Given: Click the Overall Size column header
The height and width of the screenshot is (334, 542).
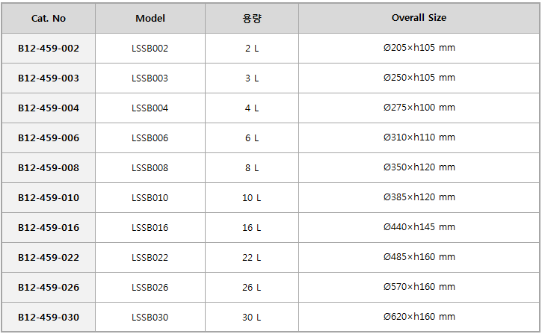Looking at the screenshot, I should 419,18.
